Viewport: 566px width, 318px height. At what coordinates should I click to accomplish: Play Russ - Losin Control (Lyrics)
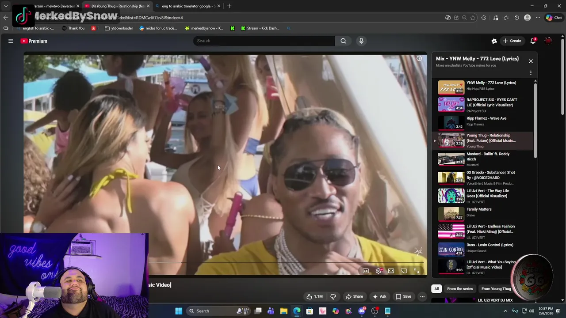(x=482, y=249)
